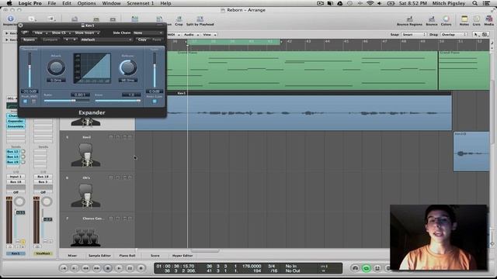Click the Input 1 slot on channel strip
Screen dimensions: 497x279
[16, 177]
